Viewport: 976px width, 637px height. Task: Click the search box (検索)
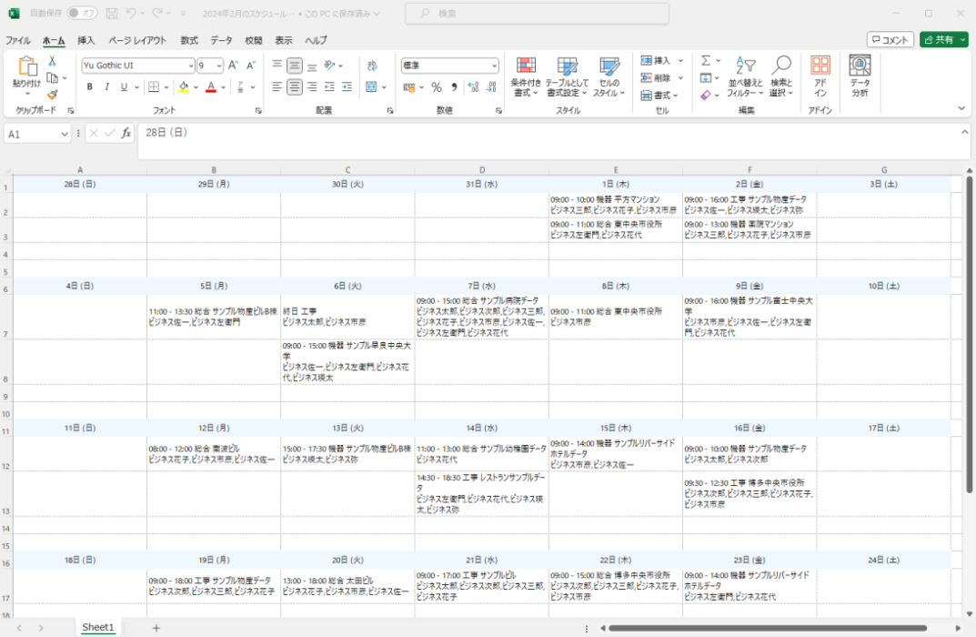pos(538,13)
